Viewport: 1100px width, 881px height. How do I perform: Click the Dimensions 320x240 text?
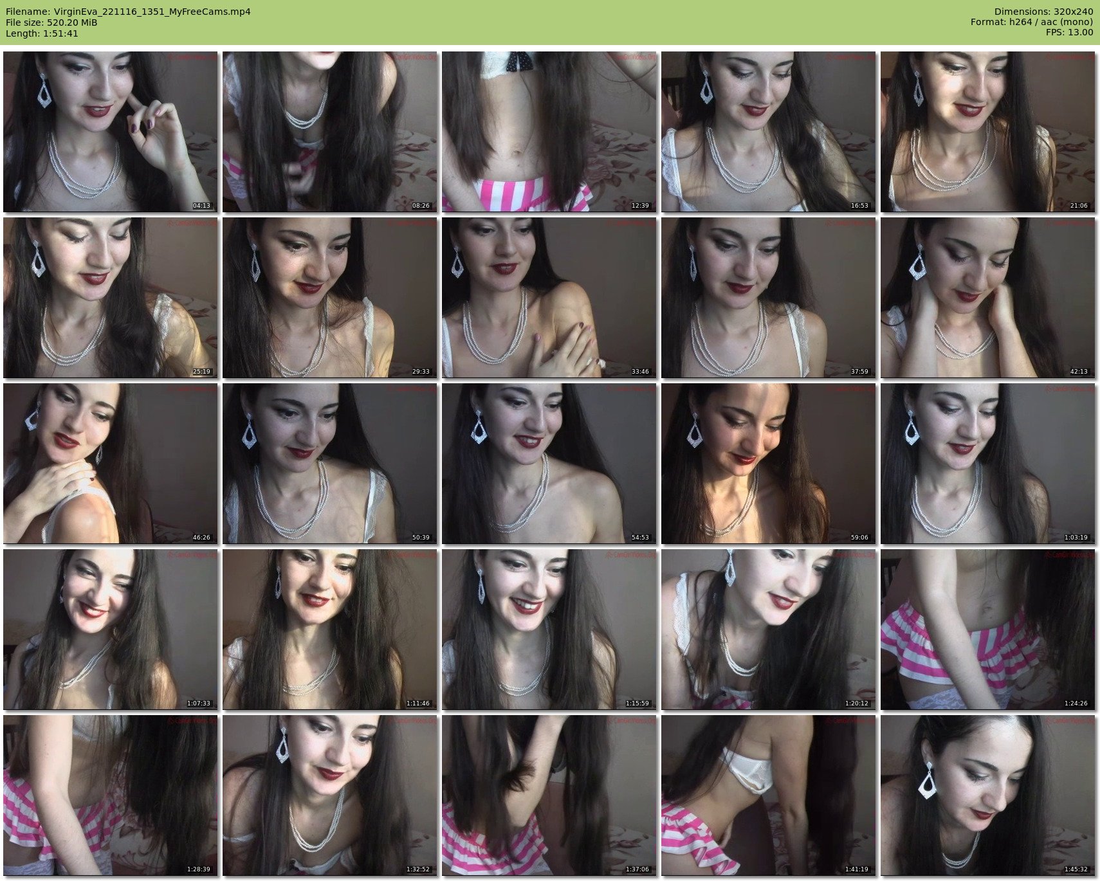(1043, 12)
